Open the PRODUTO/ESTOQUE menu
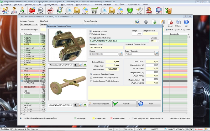 [x=33, y=5]
